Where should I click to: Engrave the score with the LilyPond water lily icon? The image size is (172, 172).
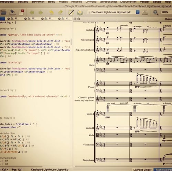(80, 12)
